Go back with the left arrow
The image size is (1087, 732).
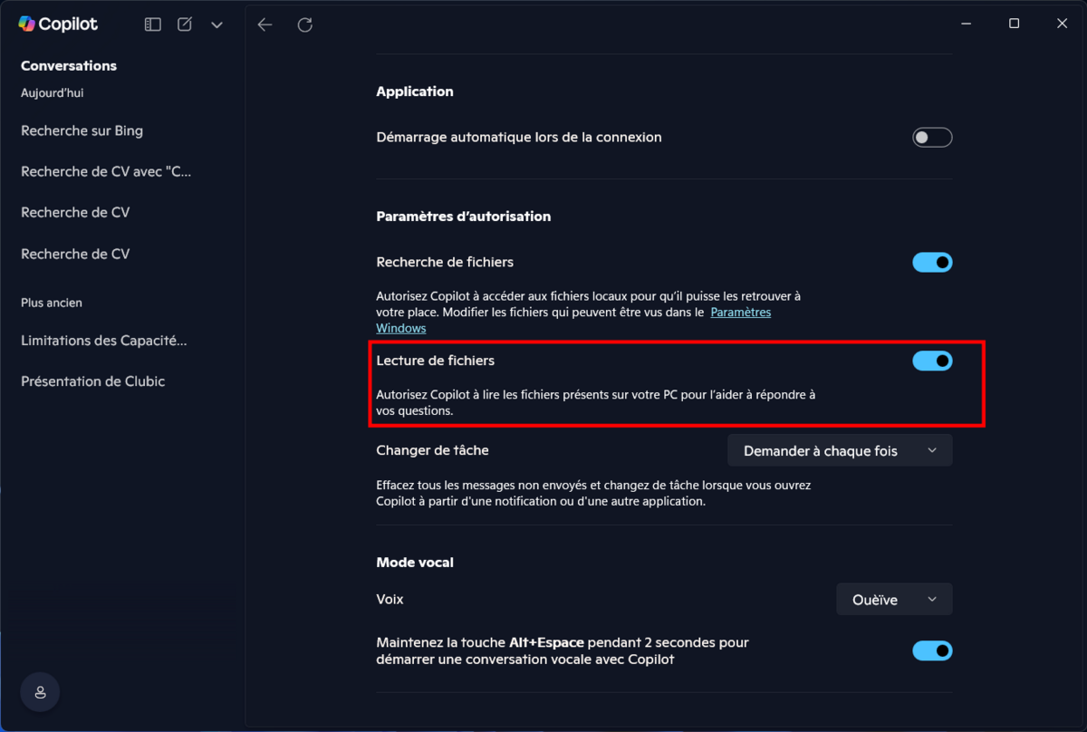(265, 24)
